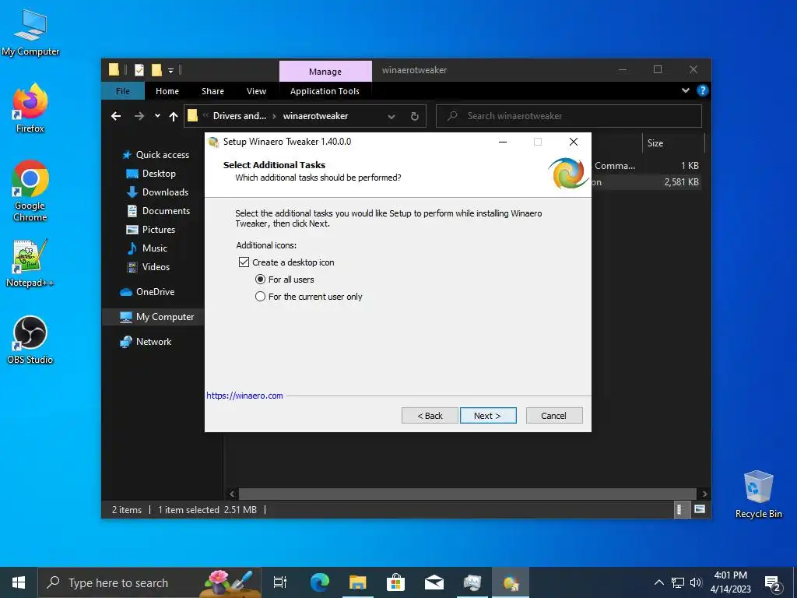Open File Explorer help icon

(703, 90)
